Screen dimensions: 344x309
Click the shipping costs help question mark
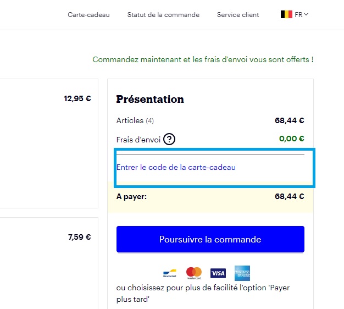tap(169, 139)
